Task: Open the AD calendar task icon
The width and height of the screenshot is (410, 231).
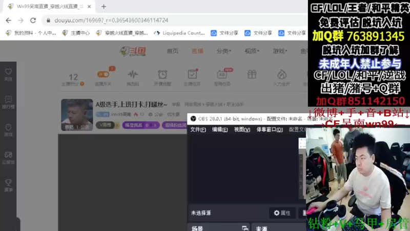Action: (222, 74)
